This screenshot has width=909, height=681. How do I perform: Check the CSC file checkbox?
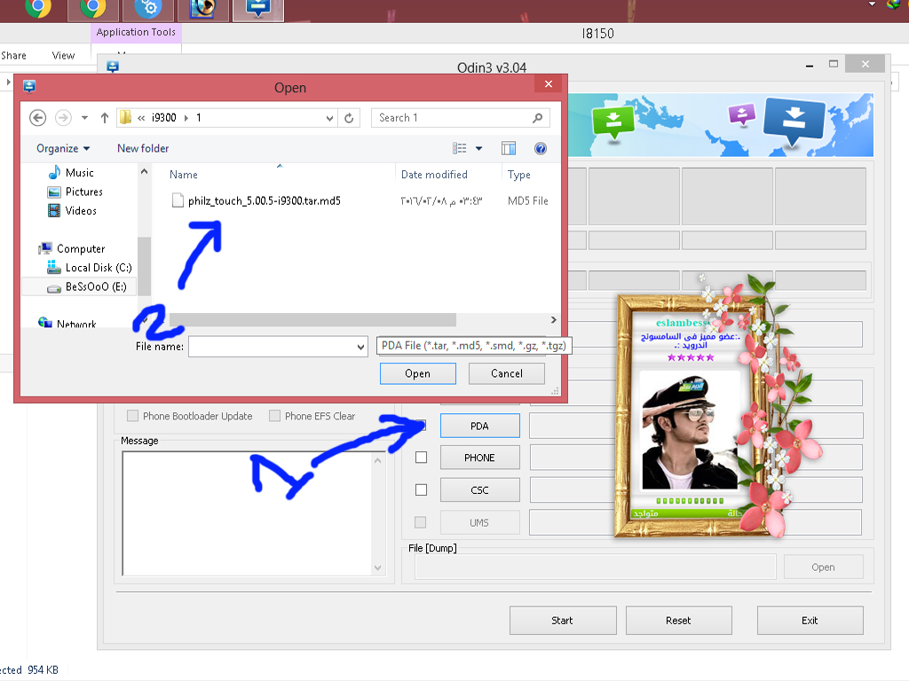tap(422, 489)
